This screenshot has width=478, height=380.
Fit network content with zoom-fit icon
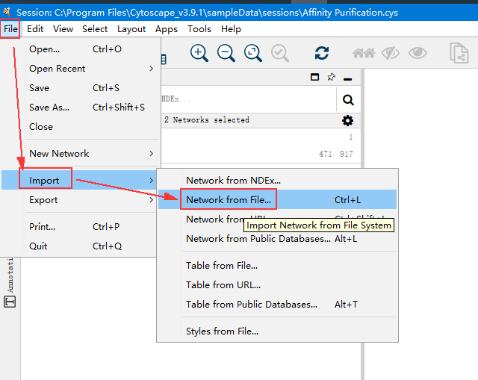click(253, 52)
